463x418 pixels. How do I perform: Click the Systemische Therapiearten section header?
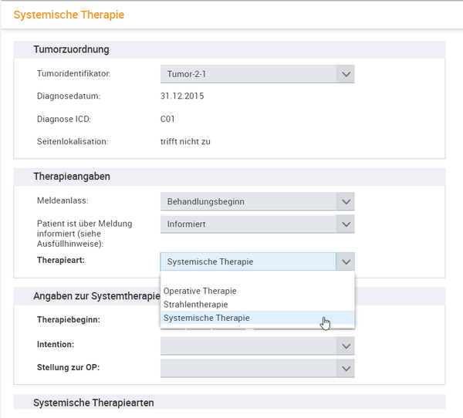tap(229, 402)
